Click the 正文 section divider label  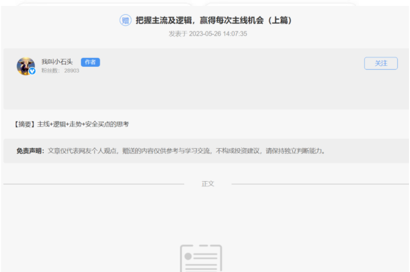click(208, 184)
